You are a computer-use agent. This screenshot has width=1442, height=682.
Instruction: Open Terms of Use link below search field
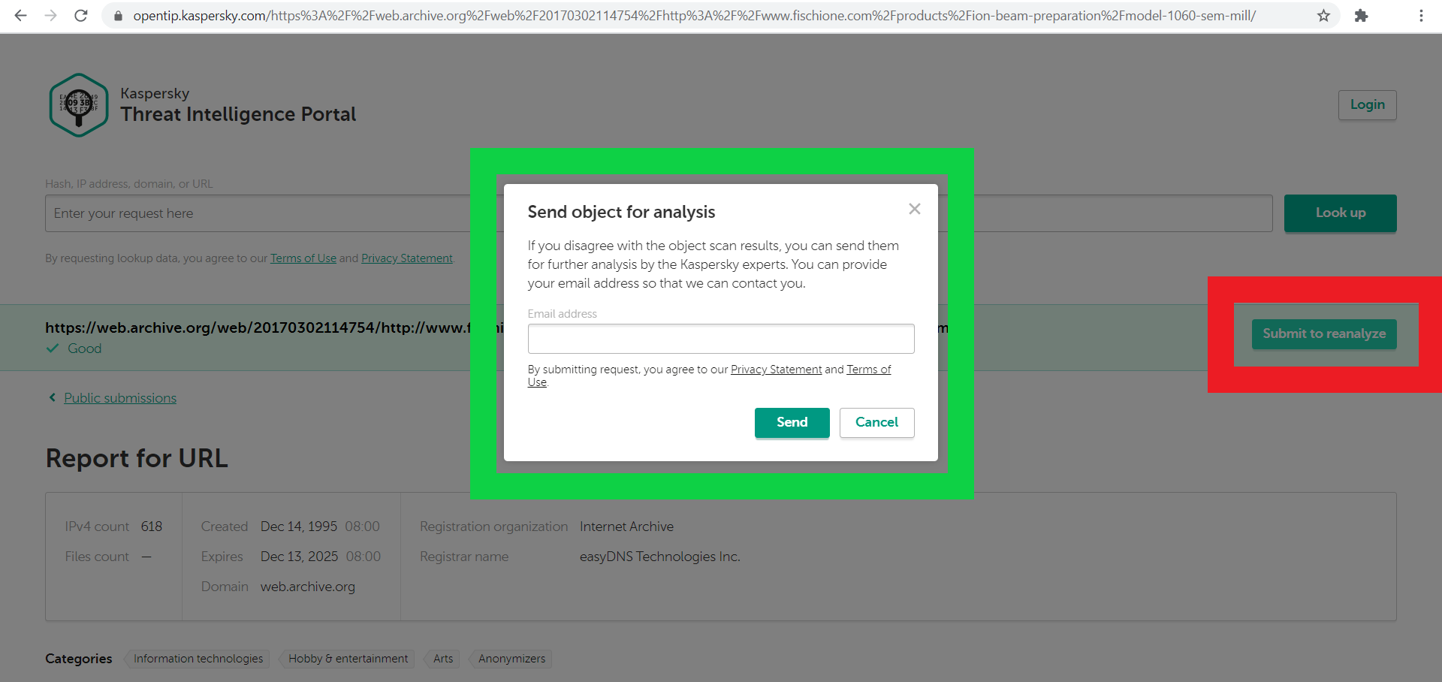[x=303, y=258]
